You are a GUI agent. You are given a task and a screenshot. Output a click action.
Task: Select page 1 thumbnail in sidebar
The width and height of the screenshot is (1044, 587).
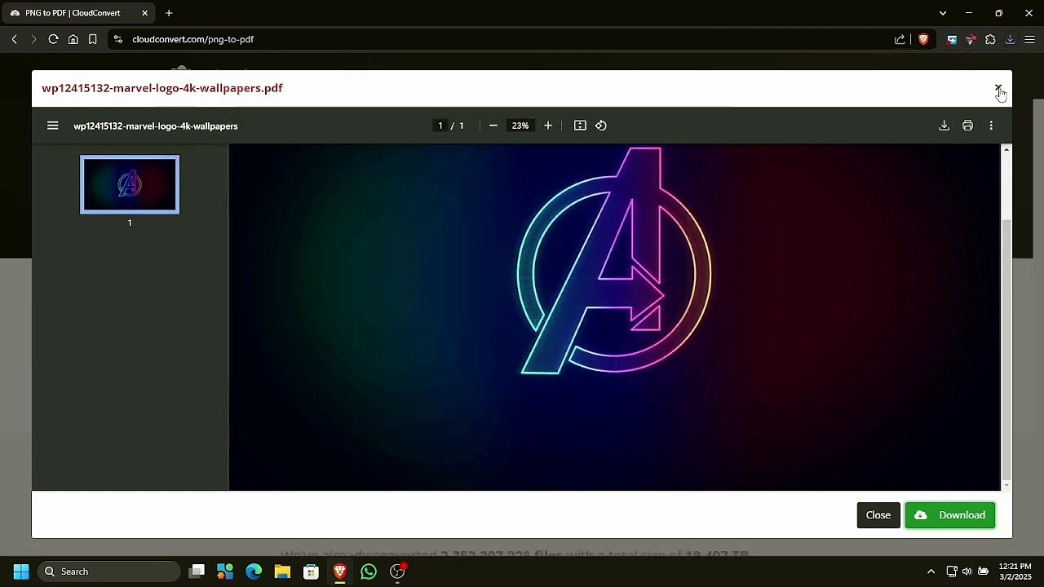(130, 185)
